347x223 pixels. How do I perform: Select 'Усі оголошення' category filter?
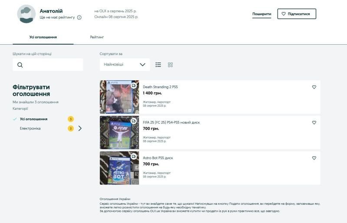(x=33, y=119)
